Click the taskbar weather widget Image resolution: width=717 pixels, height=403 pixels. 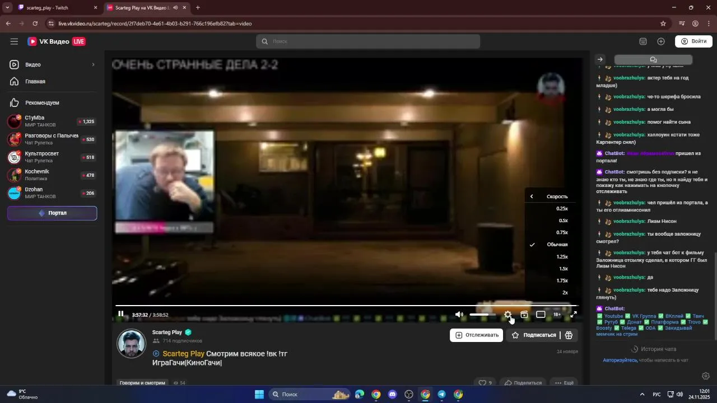point(22,394)
